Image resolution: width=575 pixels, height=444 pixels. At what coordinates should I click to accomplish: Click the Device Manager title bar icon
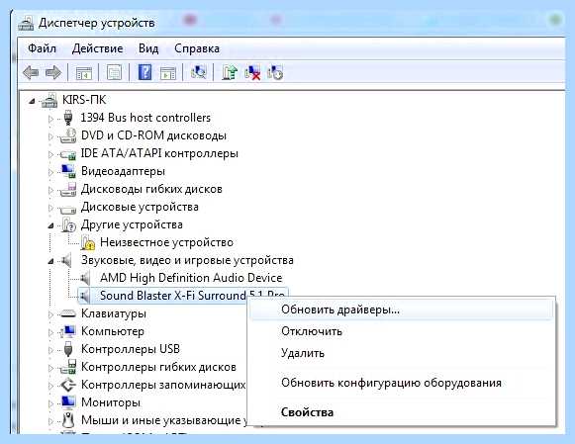coord(26,23)
